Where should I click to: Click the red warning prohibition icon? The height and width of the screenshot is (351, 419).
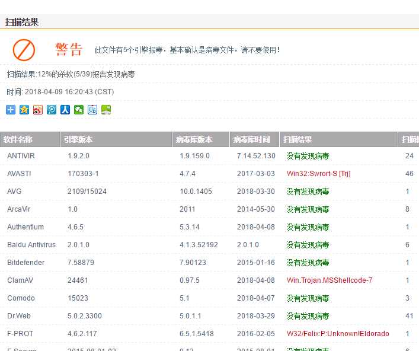click(24, 50)
